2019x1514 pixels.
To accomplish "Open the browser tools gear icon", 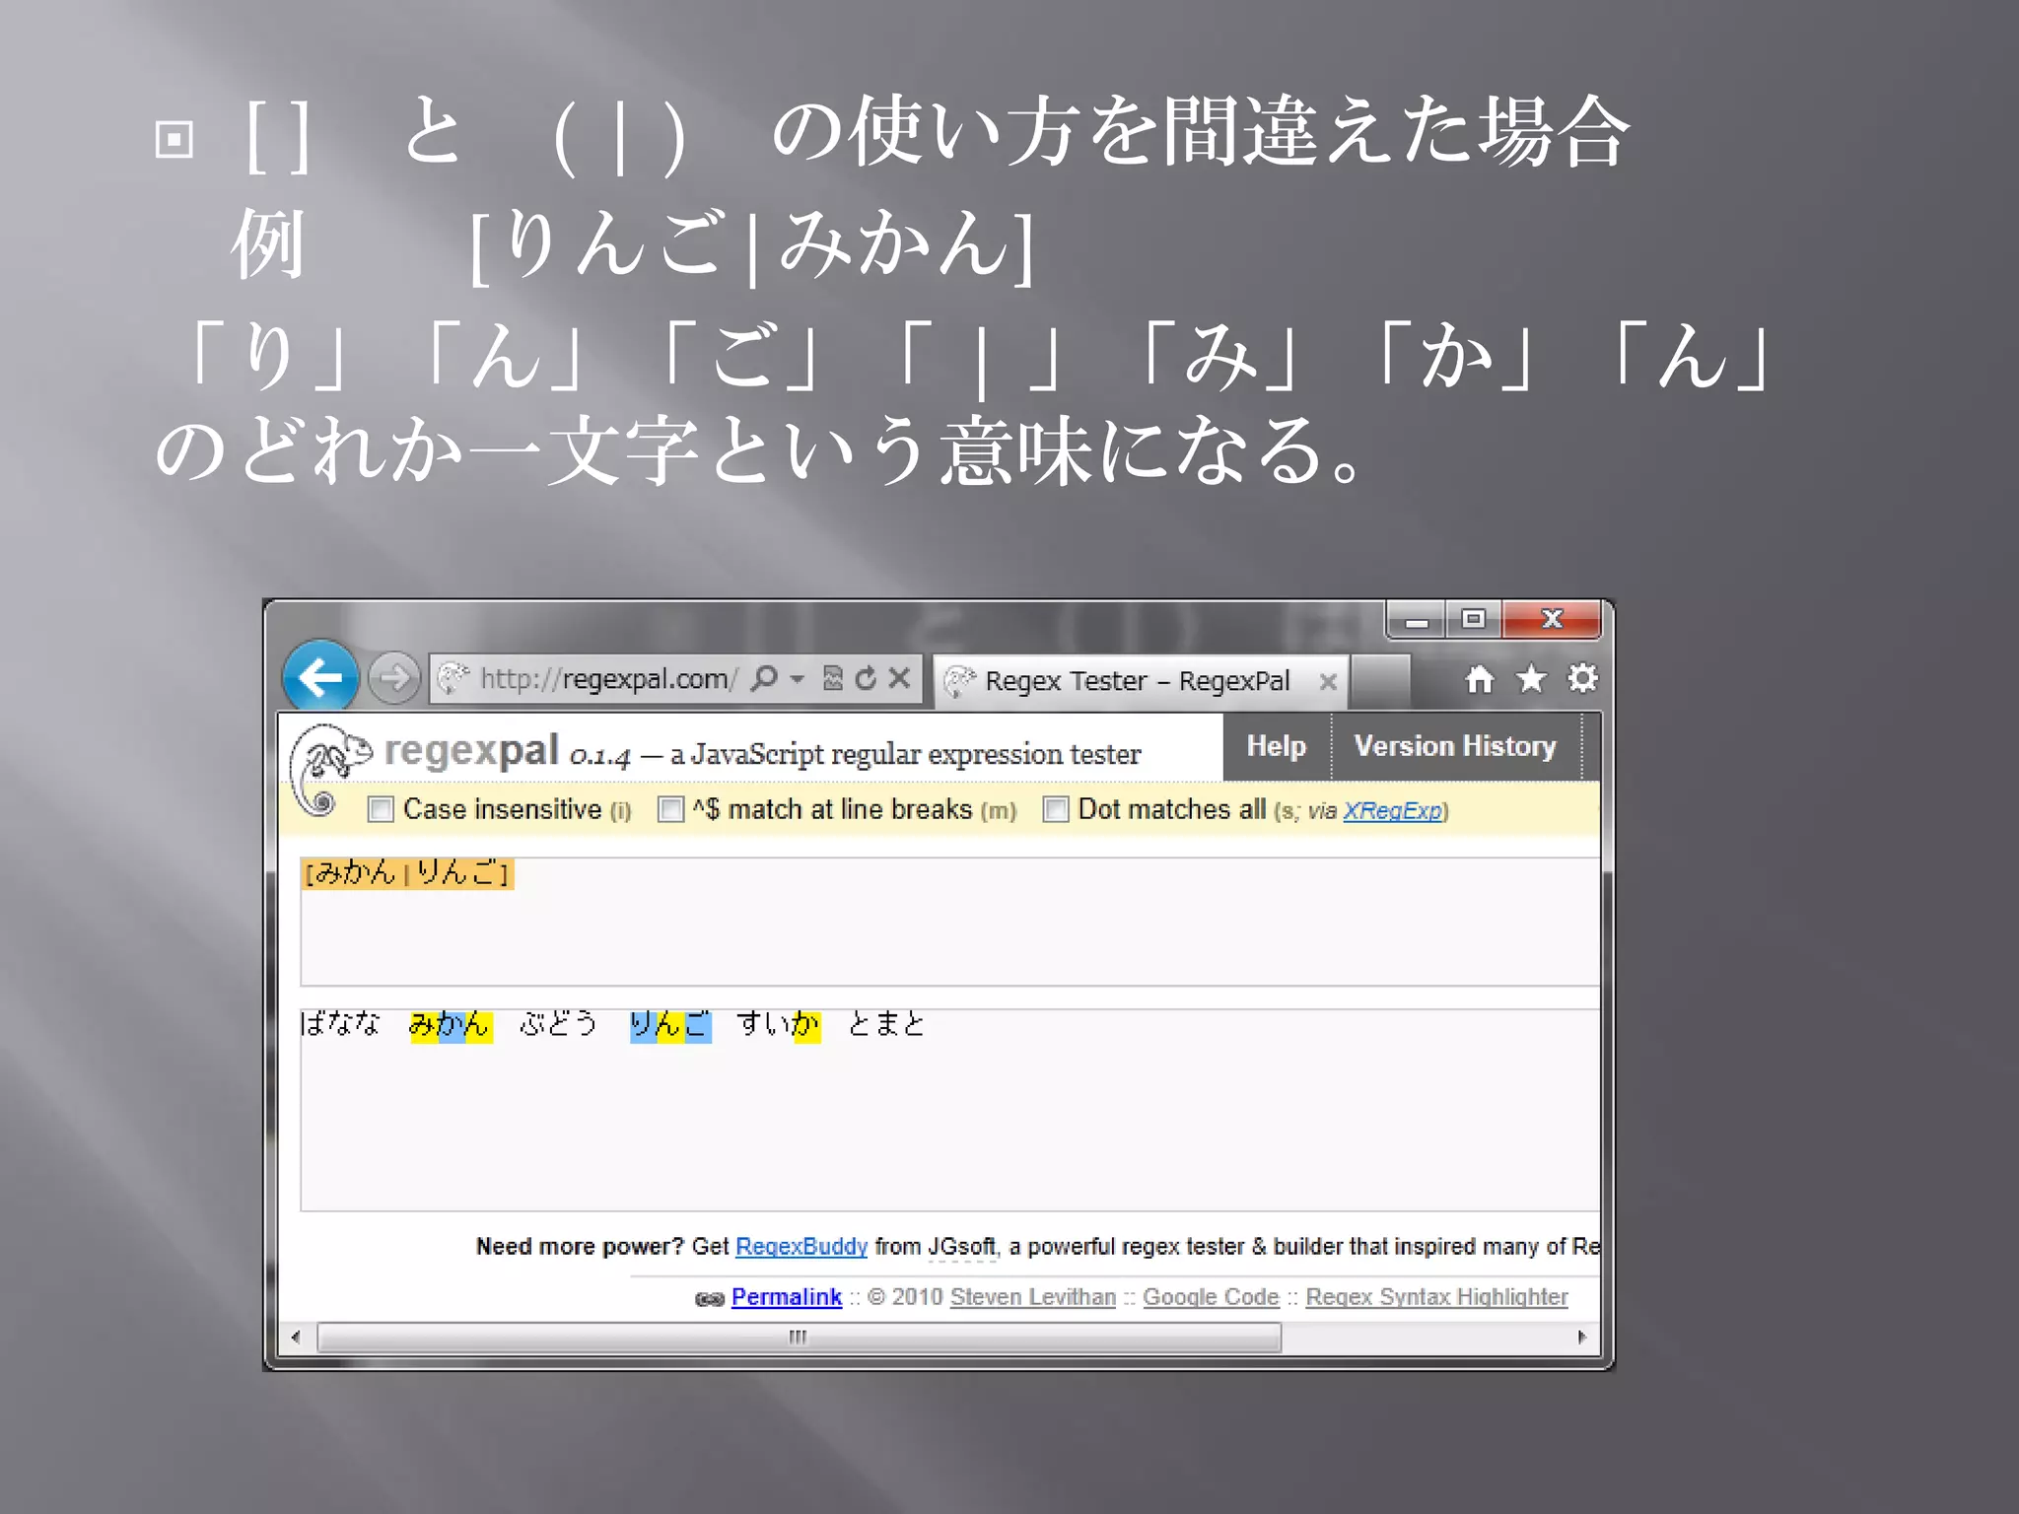I will pyautogui.click(x=1582, y=678).
